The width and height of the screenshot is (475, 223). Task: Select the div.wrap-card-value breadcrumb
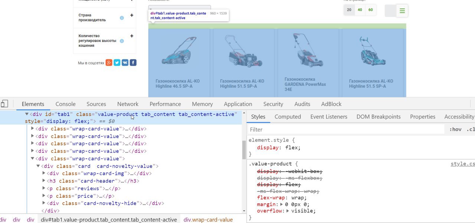click(208, 220)
